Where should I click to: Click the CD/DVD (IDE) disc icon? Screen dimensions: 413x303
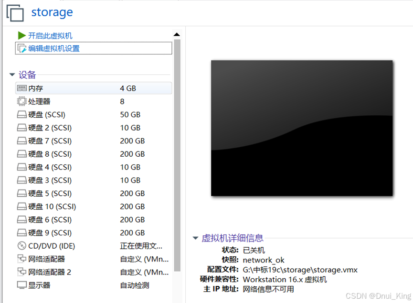tap(21, 246)
